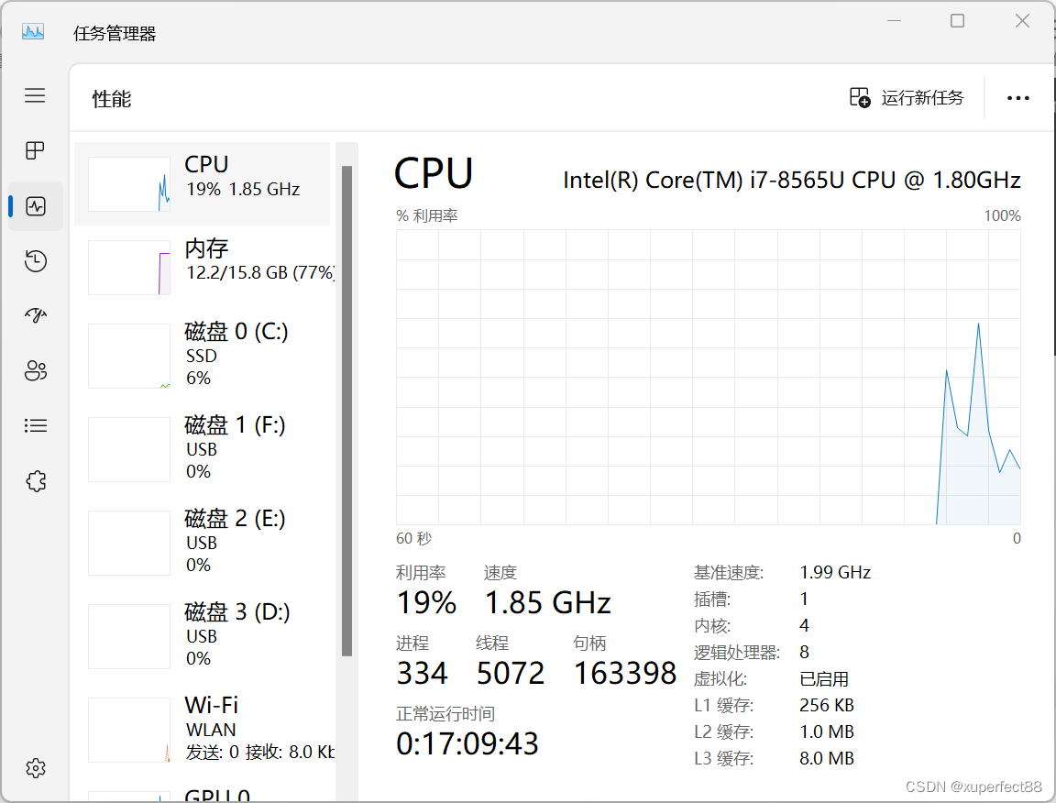Click the CPU utilization graph
The width and height of the screenshot is (1056, 803).
[x=709, y=378]
